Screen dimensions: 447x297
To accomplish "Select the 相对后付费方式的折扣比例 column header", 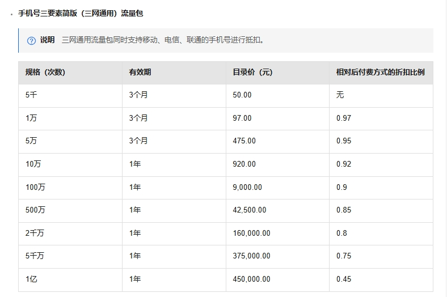I will click(380, 73).
